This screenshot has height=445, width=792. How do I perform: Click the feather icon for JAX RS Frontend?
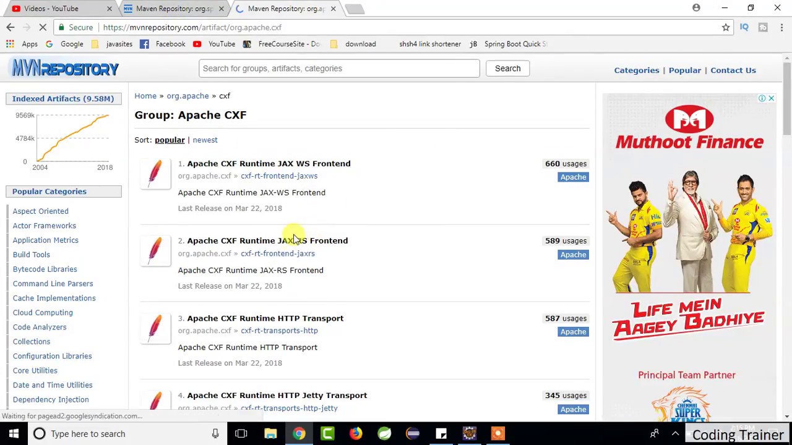tap(155, 250)
